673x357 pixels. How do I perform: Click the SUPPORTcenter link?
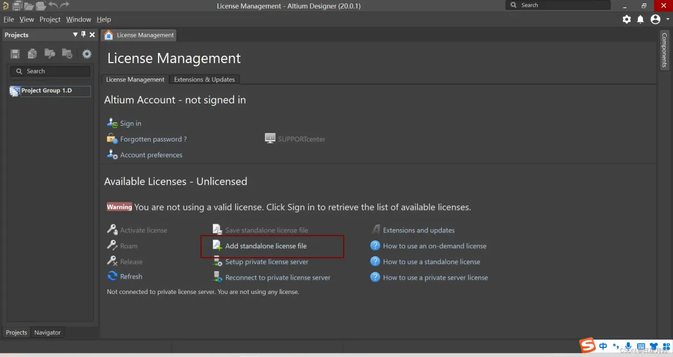301,139
